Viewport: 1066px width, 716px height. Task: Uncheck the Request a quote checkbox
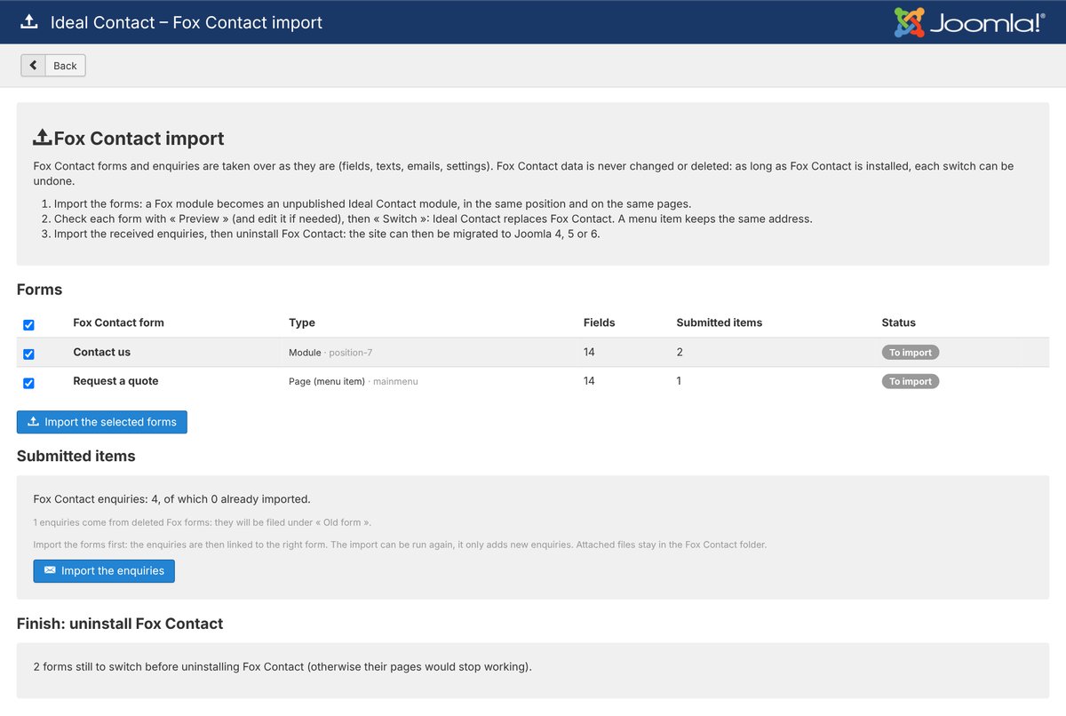[28, 384]
